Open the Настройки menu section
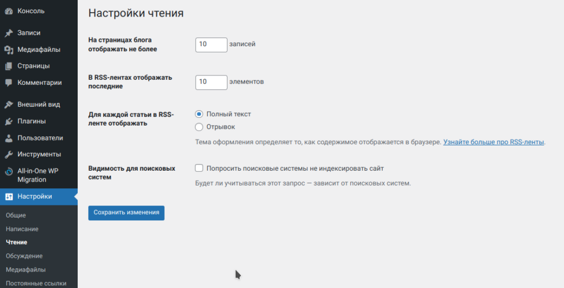Image resolution: width=564 pixels, height=288 pixels. 34,197
